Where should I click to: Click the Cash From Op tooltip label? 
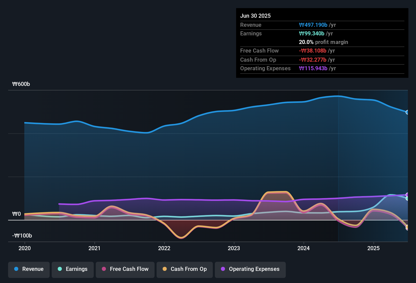(258, 60)
